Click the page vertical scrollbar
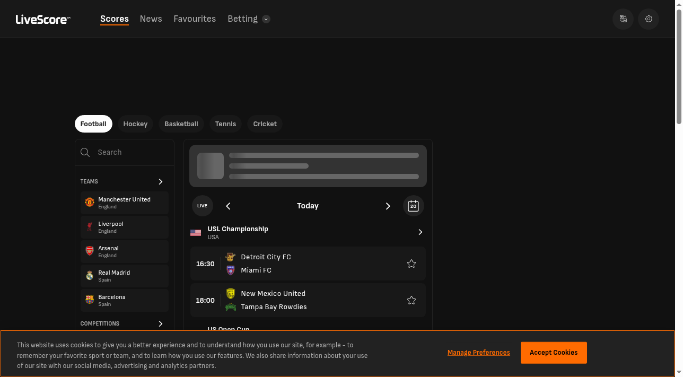Viewport: 683px width, 377px height. click(679, 67)
